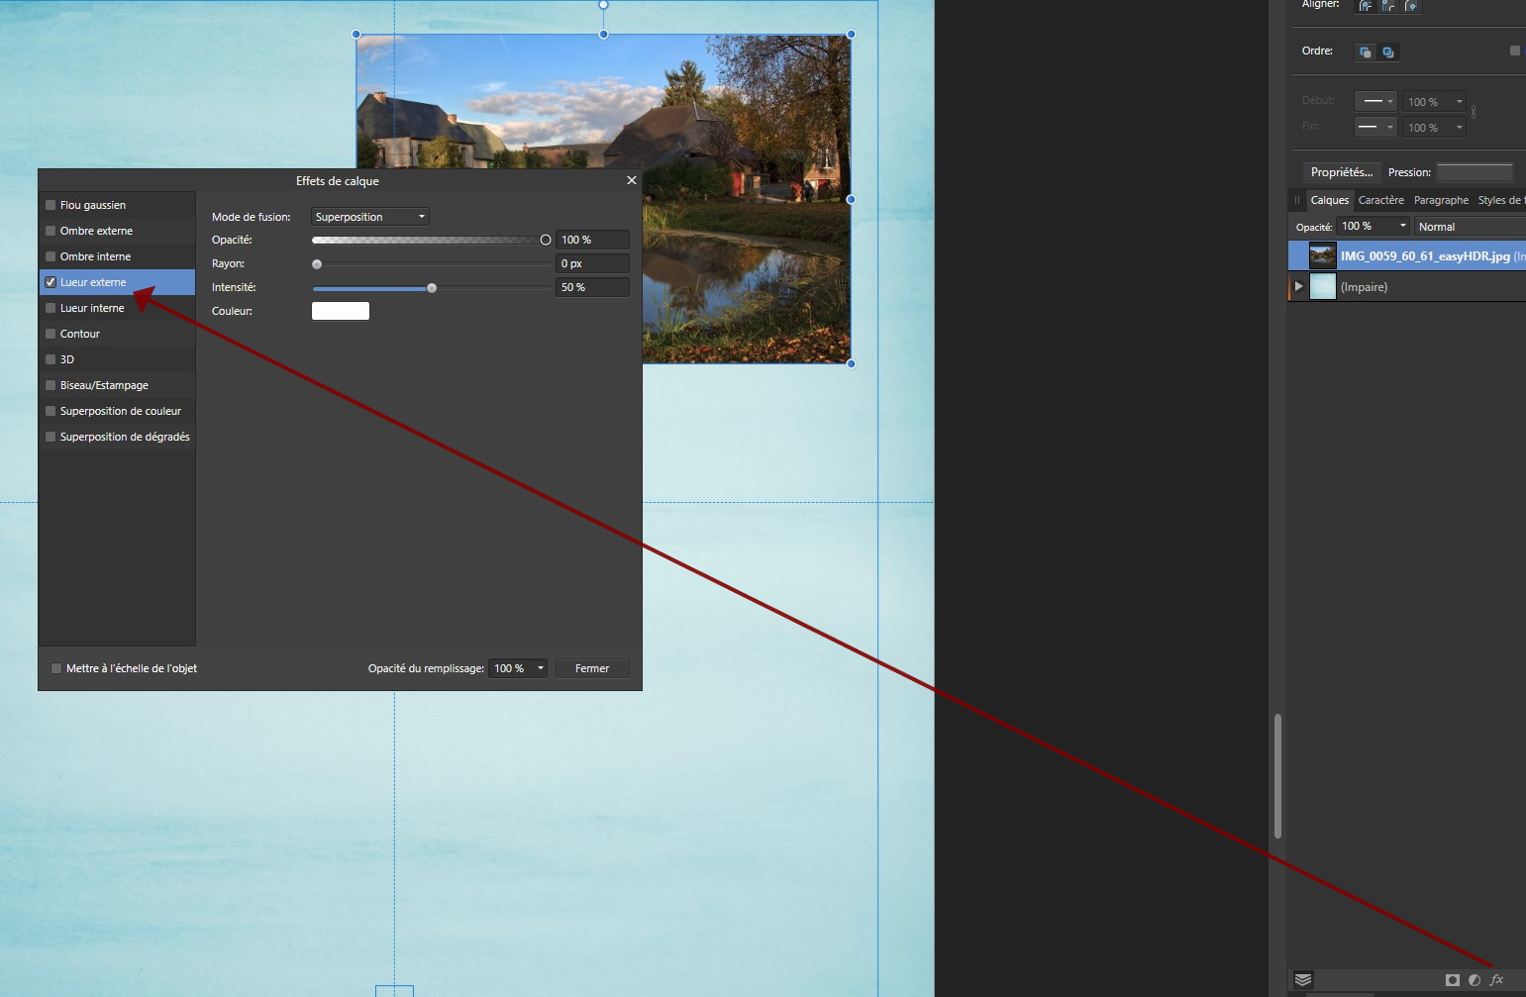Screen dimensions: 1526x997
Task: Click the Rayon slider handle
Action: (x=317, y=264)
